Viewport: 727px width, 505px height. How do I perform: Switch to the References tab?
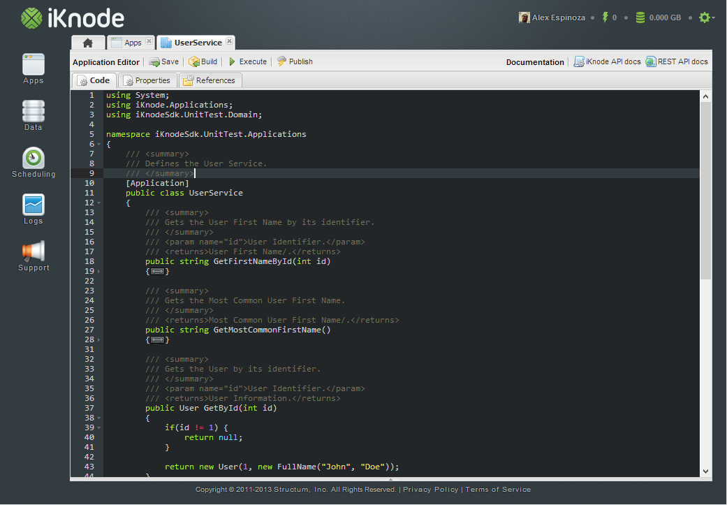pyautogui.click(x=210, y=80)
